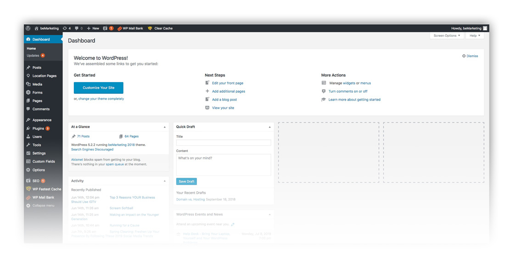
Task: Focus the Quick Draft Title field
Action: tap(224, 142)
